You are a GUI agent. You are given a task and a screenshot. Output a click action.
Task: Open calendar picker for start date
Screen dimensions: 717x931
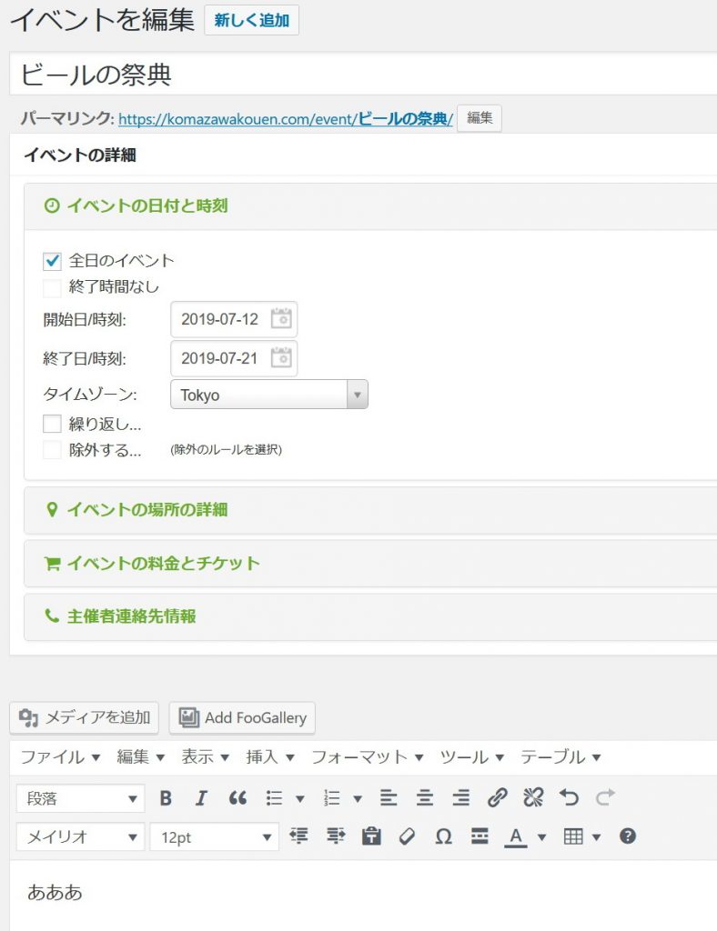click(283, 319)
